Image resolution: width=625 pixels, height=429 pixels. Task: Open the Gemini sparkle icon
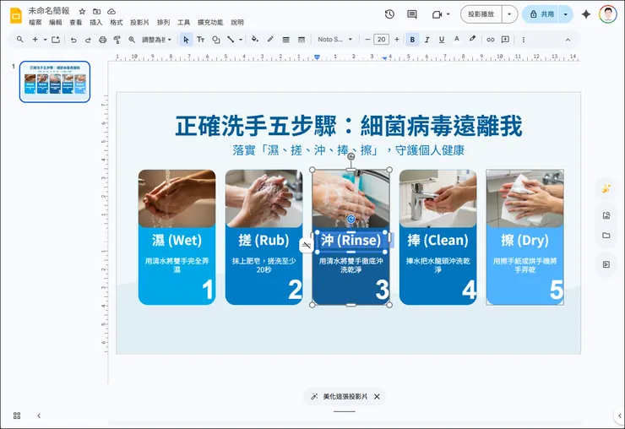click(585, 14)
